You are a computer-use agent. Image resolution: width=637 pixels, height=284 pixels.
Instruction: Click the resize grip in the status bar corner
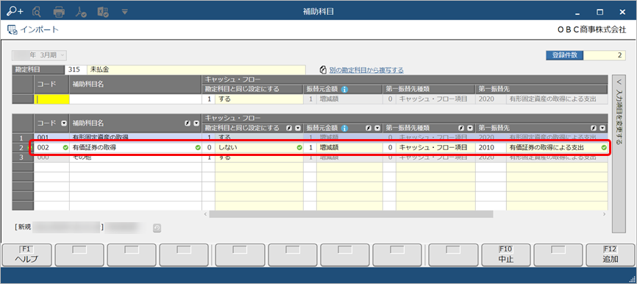click(632, 279)
